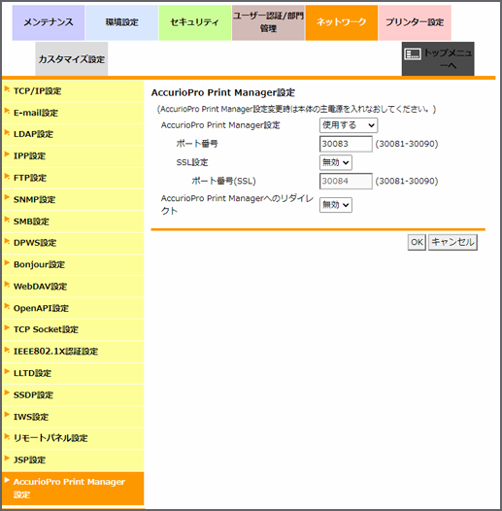Open the AccurioPro Print Manager設定 使用する dropdown

[x=349, y=125]
